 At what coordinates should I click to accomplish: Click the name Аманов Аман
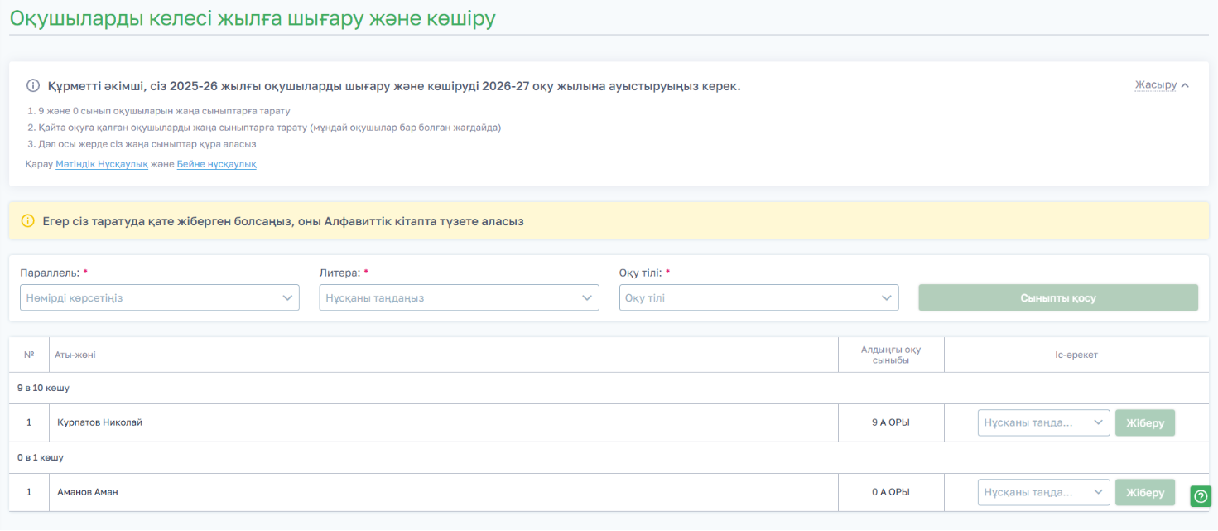coord(88,492)
